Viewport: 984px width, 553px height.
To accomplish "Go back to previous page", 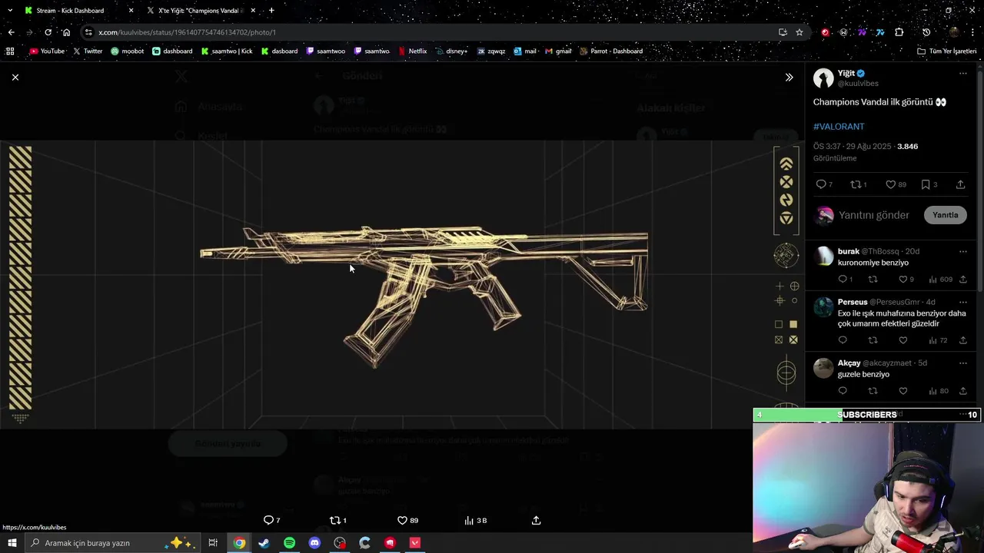I will point(11,32).
